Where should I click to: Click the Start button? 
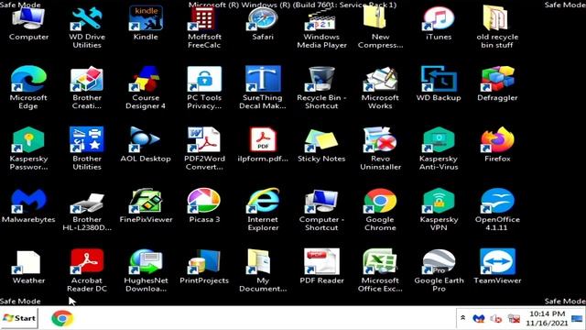point(19,318)
